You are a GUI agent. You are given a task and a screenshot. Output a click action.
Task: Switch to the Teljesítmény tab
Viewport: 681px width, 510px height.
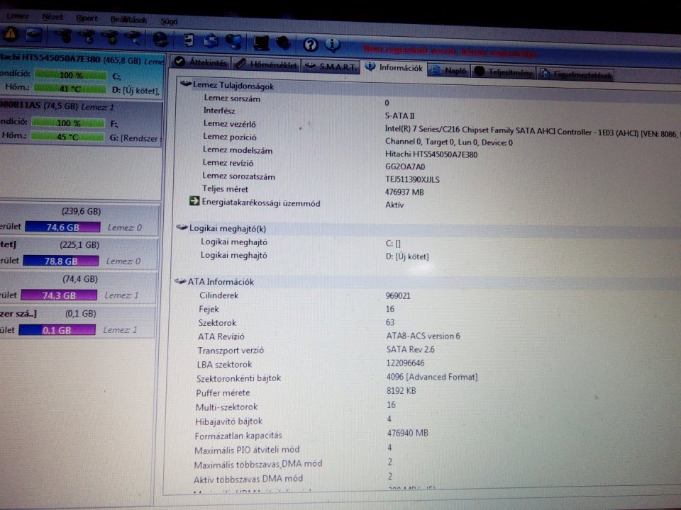coord(504,72)
